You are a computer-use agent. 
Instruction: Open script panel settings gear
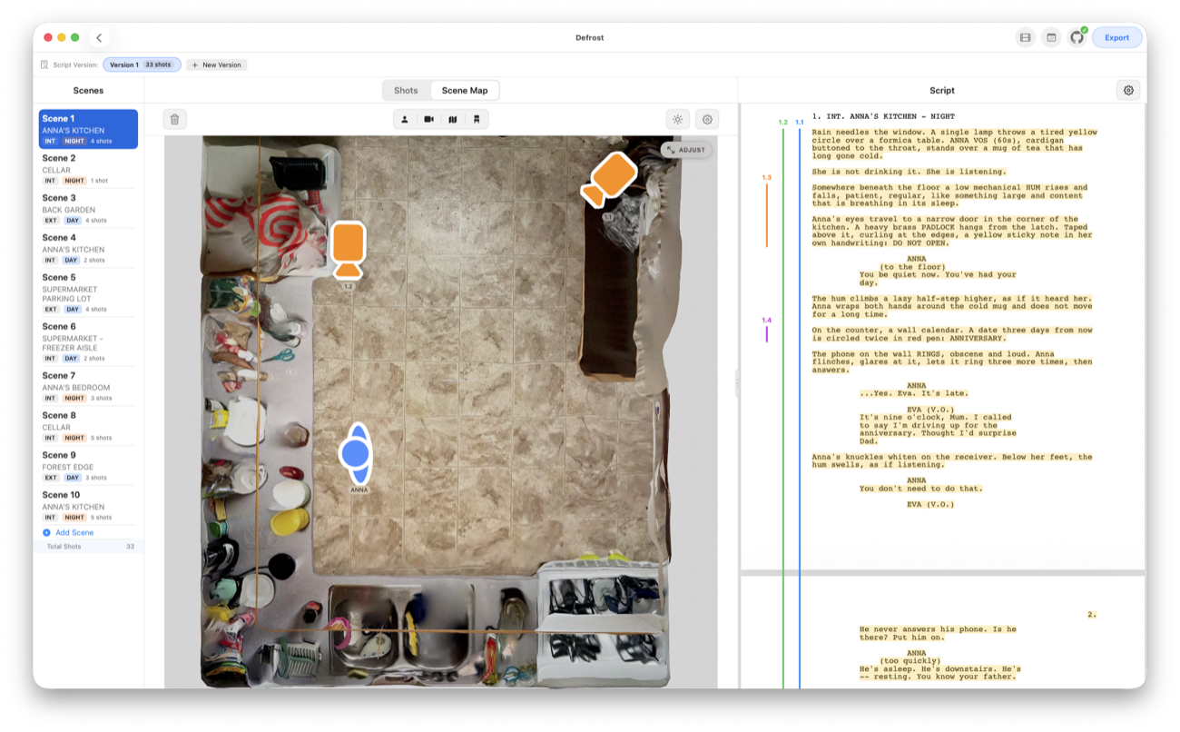pyautogui.click(x=1128, y=90)
